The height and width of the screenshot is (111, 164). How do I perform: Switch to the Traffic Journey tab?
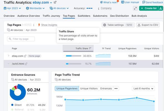[51, 16]
